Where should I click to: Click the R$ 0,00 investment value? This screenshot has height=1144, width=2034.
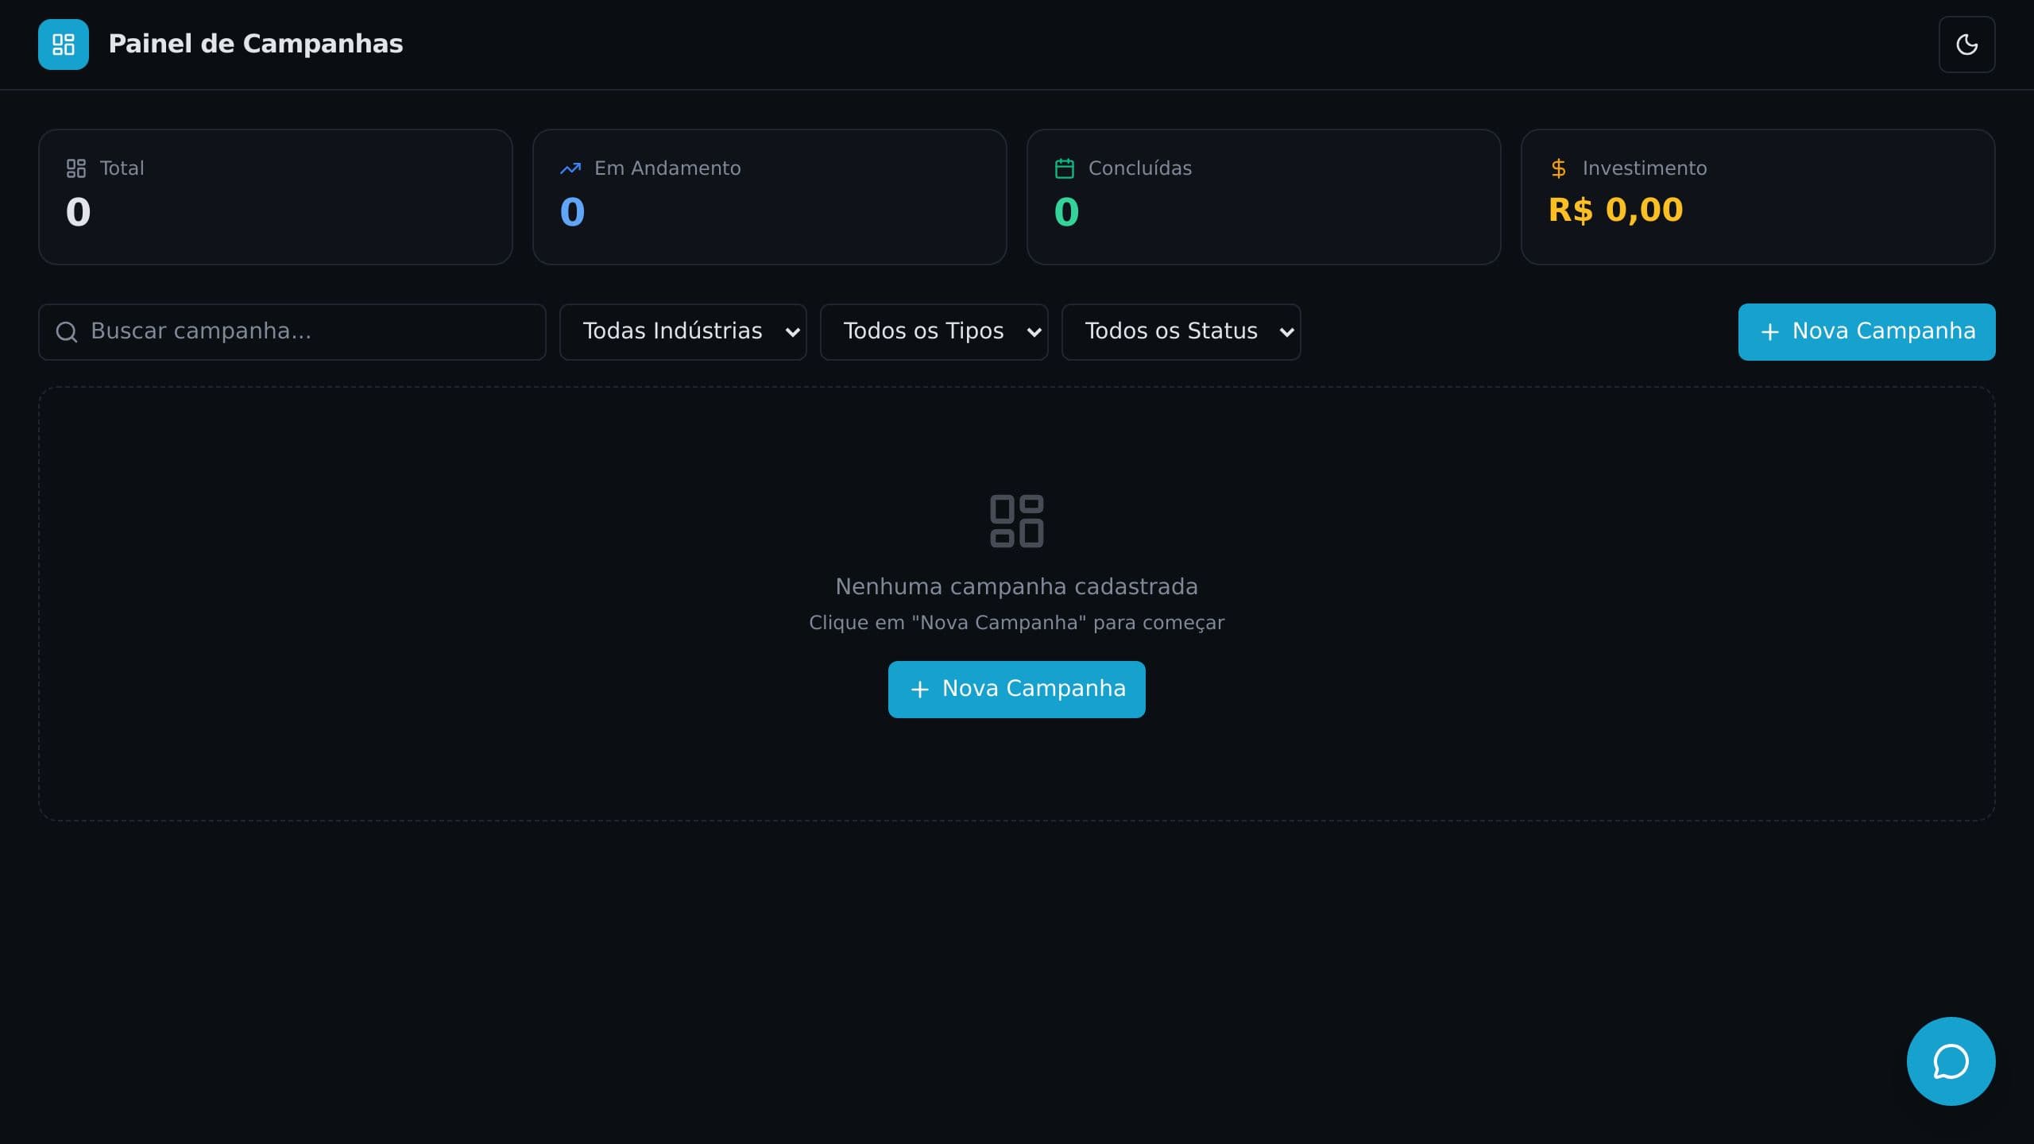[1615, 210]
